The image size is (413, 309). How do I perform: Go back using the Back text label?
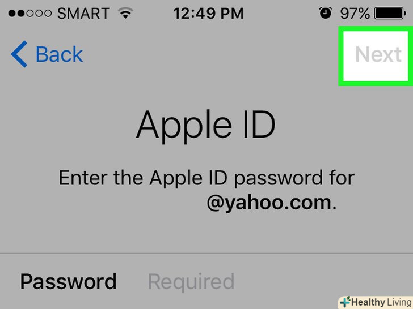click(59, 54)
